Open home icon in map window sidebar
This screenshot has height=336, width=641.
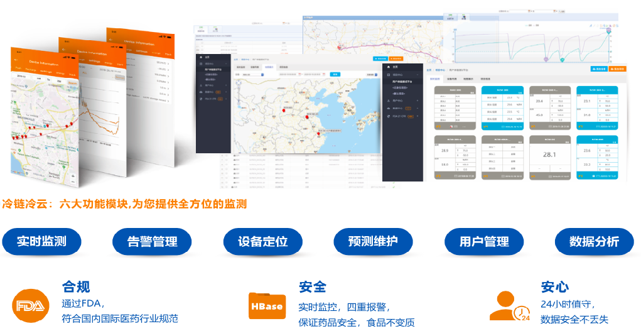tap(201, 57)
